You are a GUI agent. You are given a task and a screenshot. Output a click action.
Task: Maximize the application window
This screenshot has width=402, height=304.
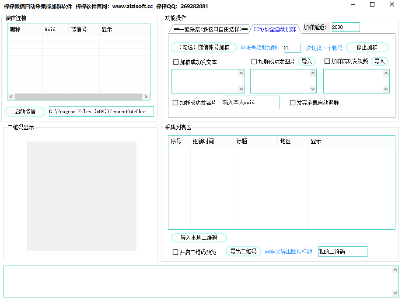(x=372, y=5)
